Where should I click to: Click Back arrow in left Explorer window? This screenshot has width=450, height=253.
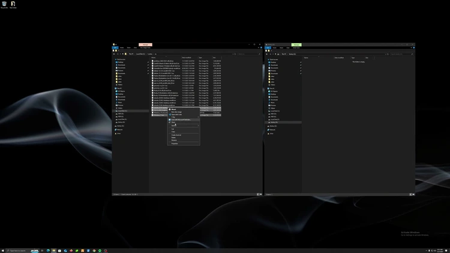click(114, 54)
